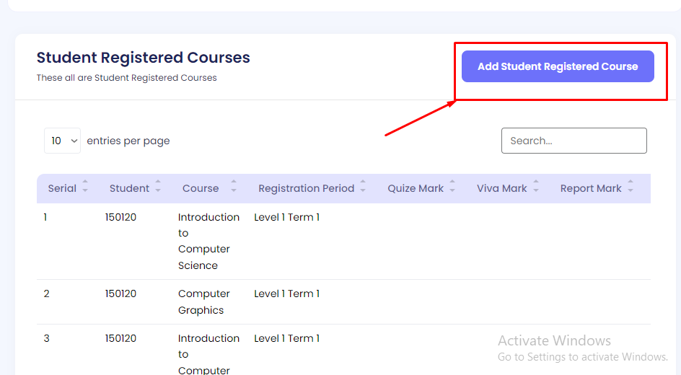Select the Computer Graphics course row

point(203,301)
